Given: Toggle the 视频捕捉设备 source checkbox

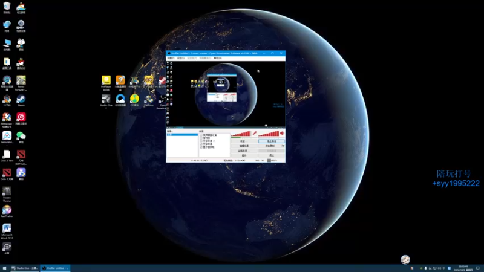Looking at the screenshot, I should pos(201,135).
